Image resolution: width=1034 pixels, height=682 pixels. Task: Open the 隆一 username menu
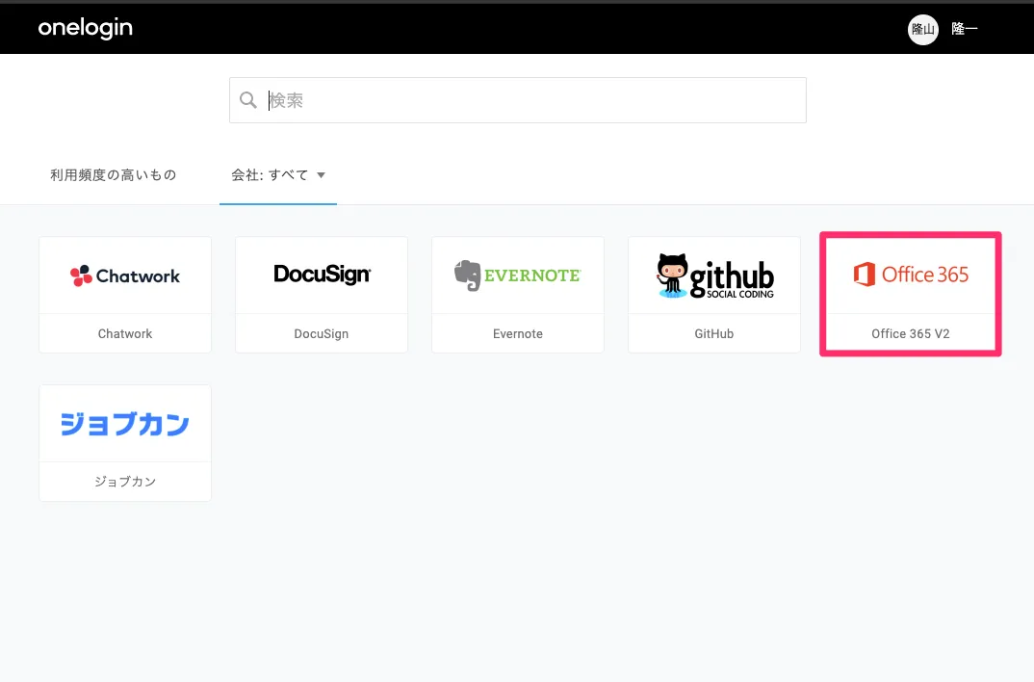pyautogui.click(x=965, y=29)
